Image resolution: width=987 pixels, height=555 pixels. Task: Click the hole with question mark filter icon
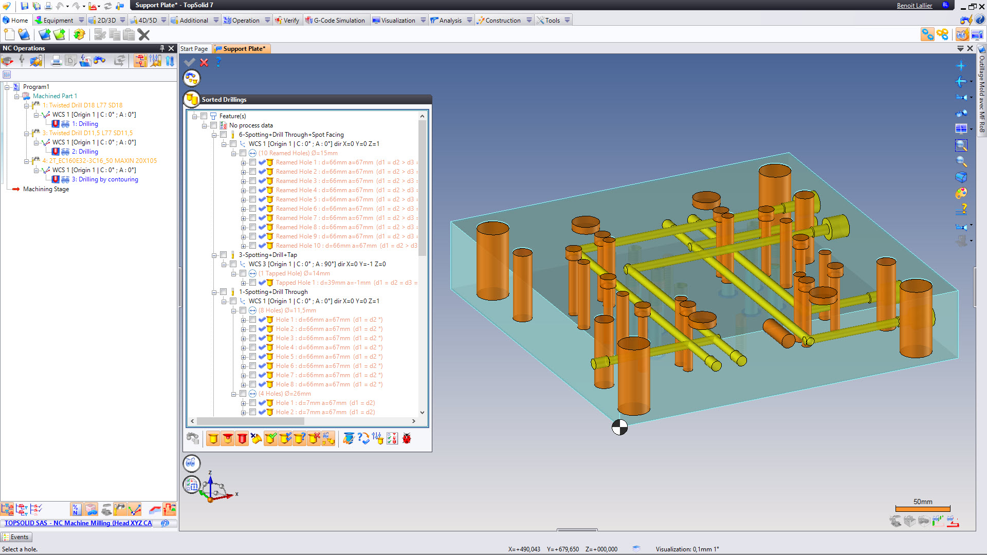[x=299, y=438]
